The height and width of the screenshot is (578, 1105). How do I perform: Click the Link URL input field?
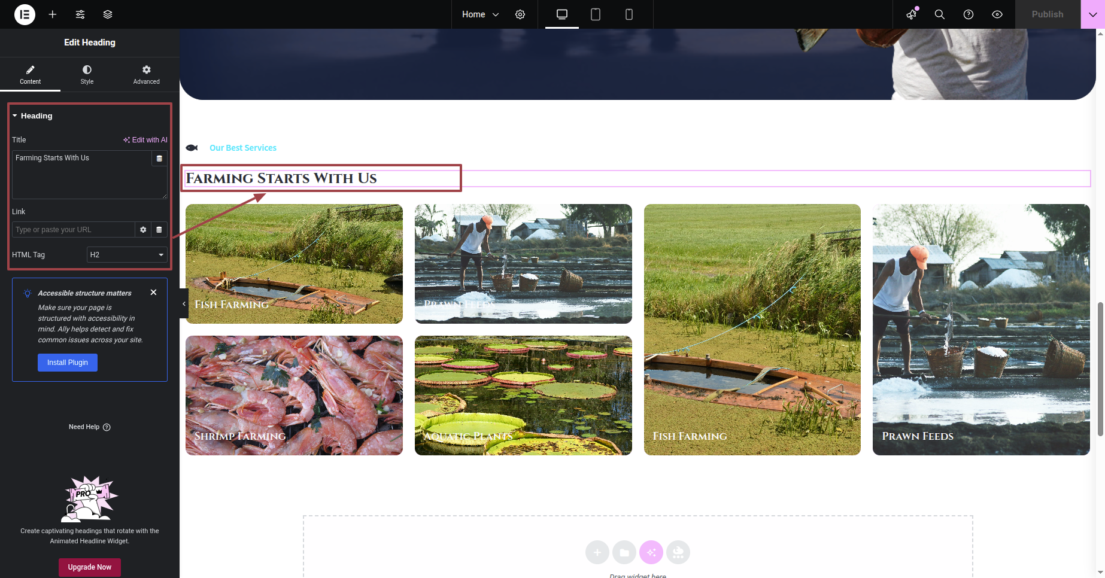(x=73, y=230)
